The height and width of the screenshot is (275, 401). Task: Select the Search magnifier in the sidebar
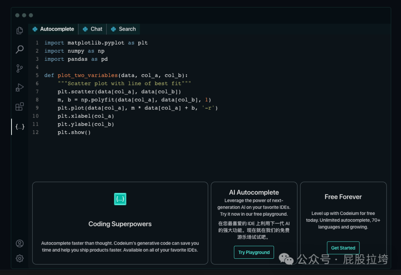(19, 49)
